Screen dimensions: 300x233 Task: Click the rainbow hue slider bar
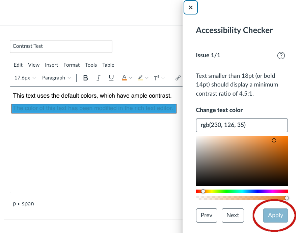[242, 191]
